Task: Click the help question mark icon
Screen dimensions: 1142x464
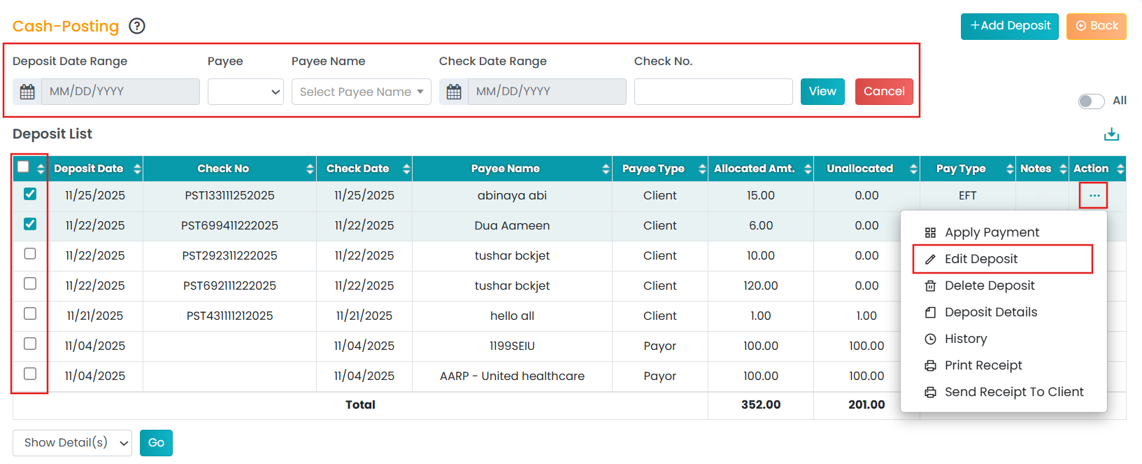Action: coord(137,27)
